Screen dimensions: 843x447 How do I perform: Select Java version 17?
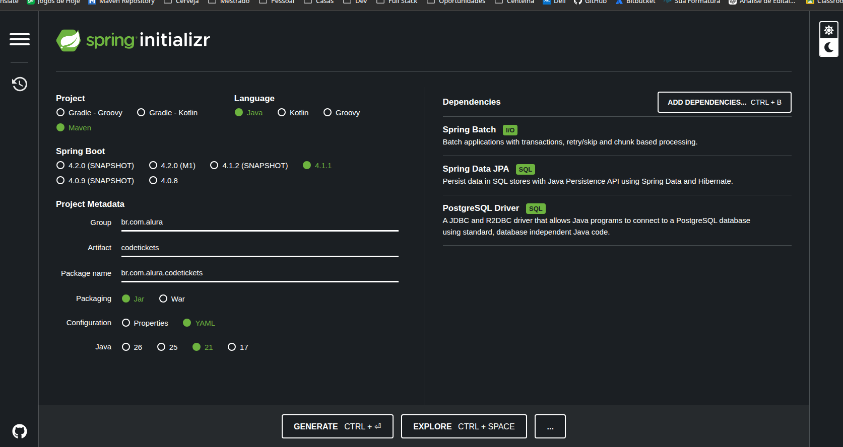pos(238,347)
